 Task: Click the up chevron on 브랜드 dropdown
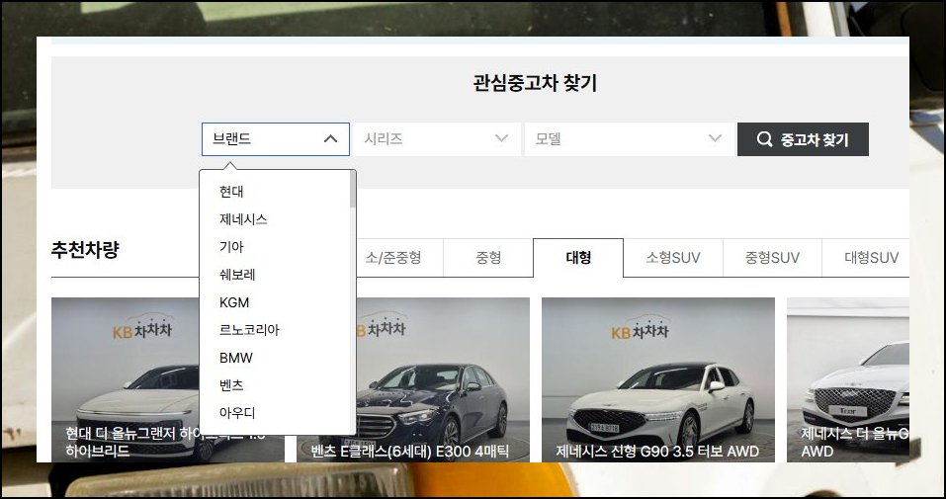(330, 138)
